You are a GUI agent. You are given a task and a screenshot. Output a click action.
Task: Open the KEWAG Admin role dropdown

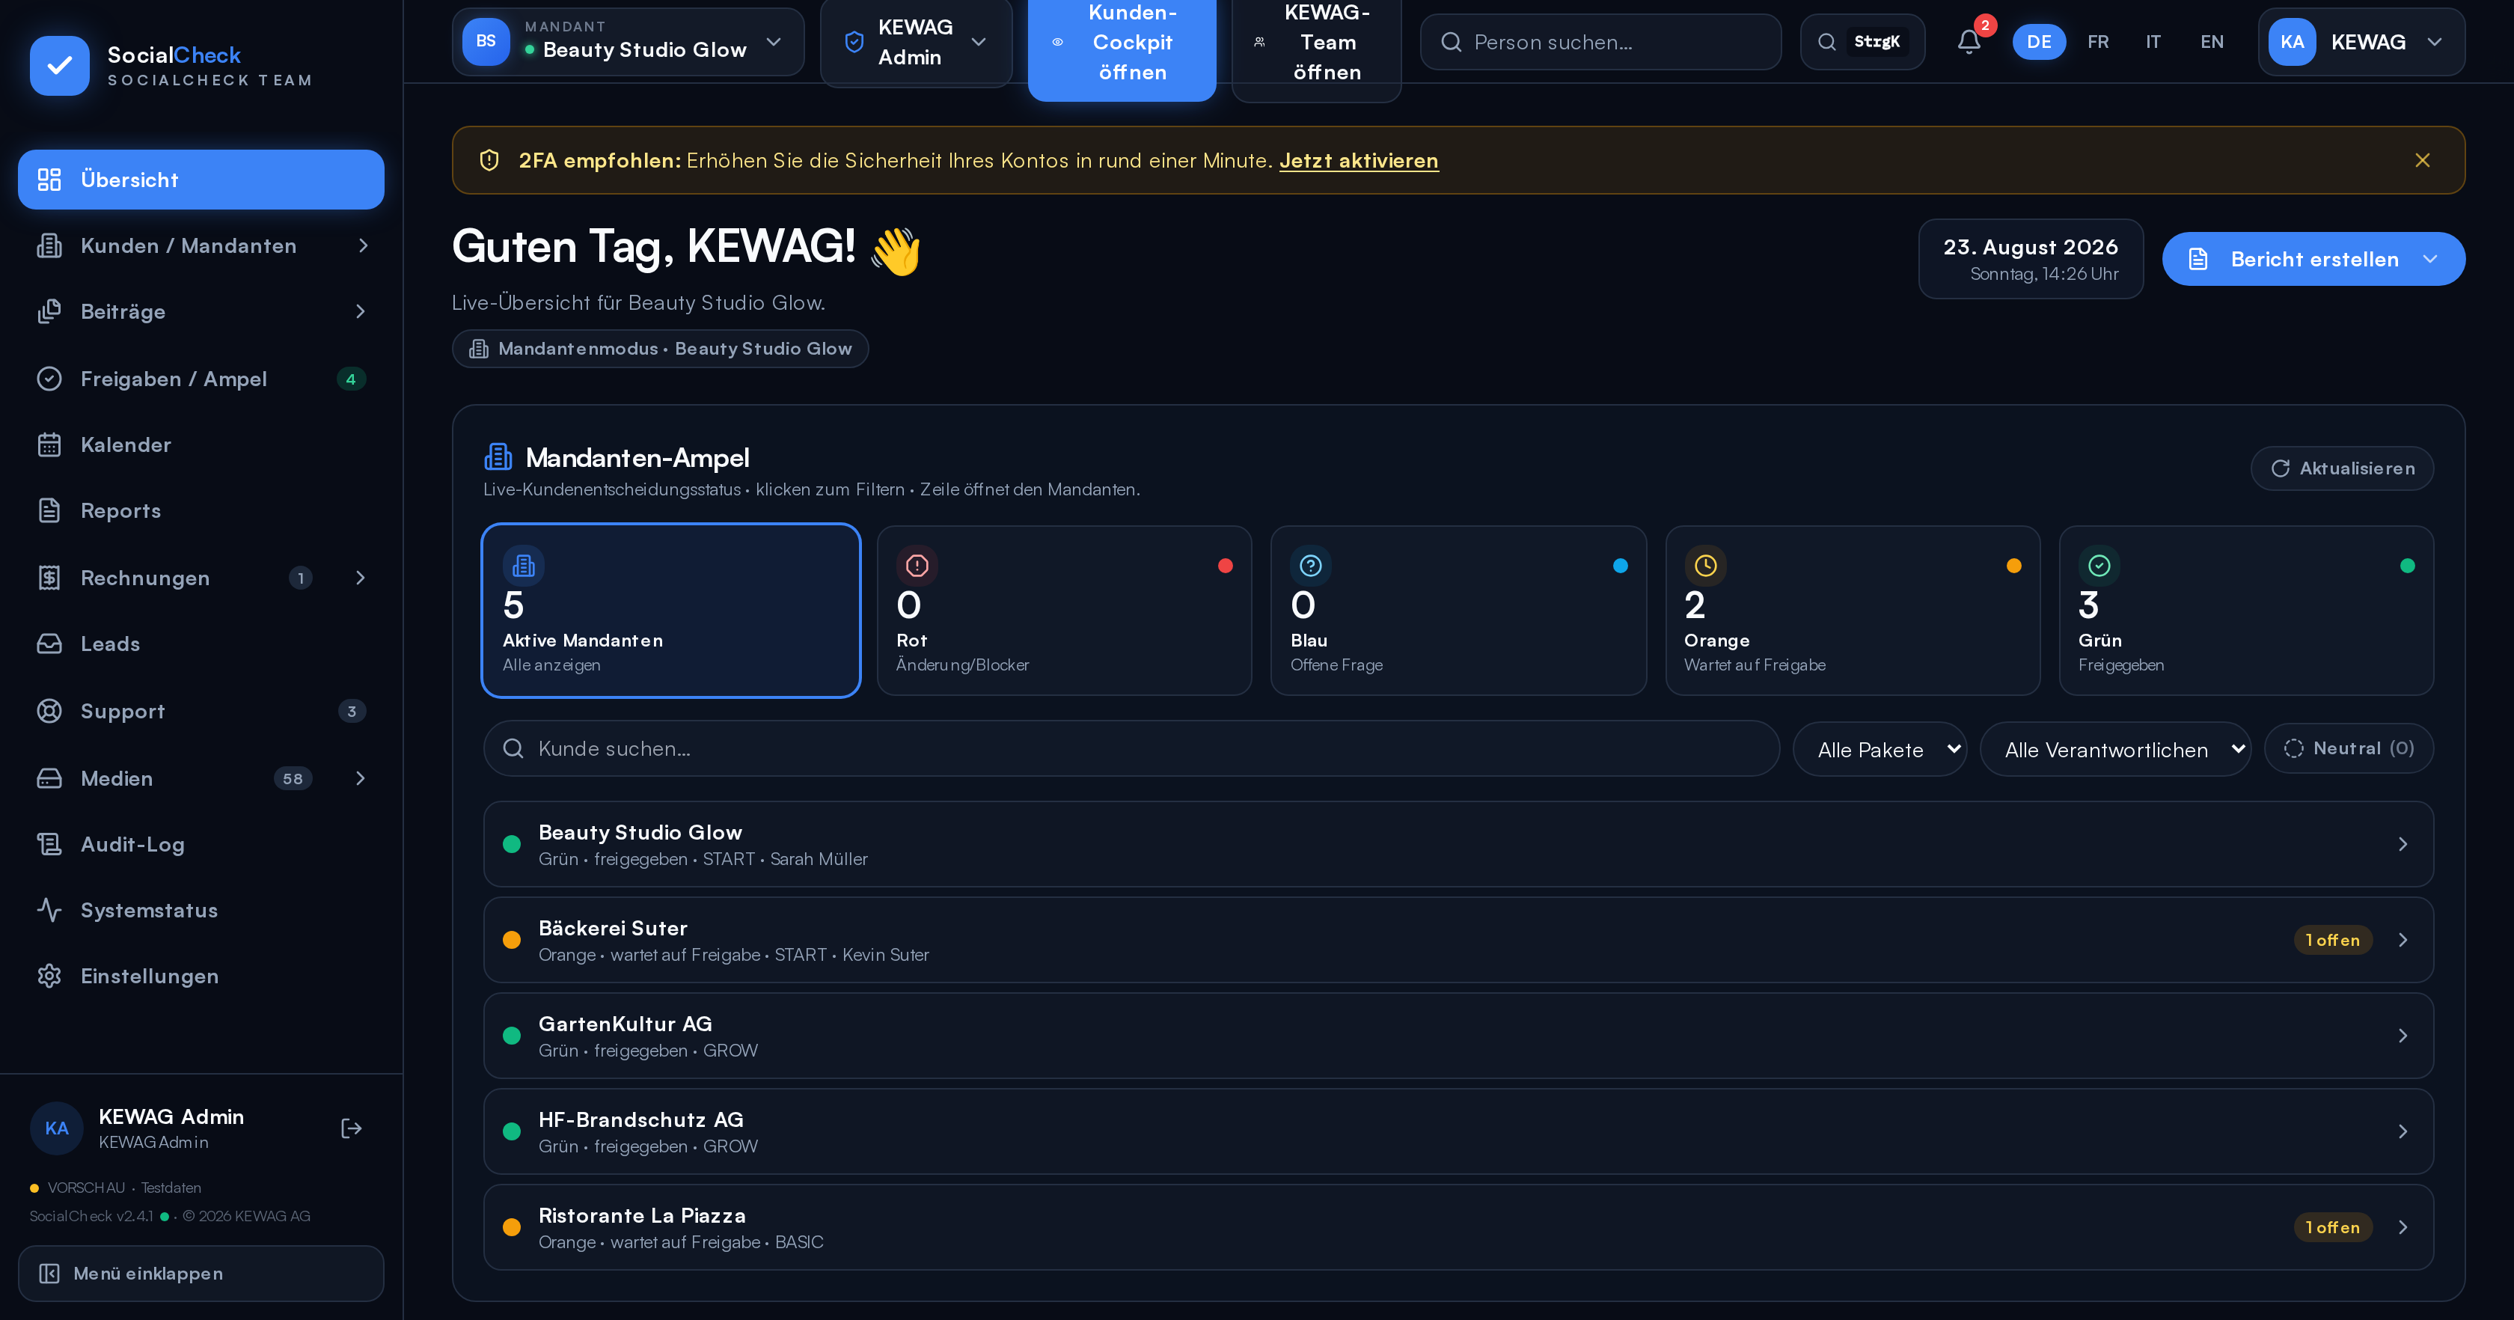coord(915,42)
